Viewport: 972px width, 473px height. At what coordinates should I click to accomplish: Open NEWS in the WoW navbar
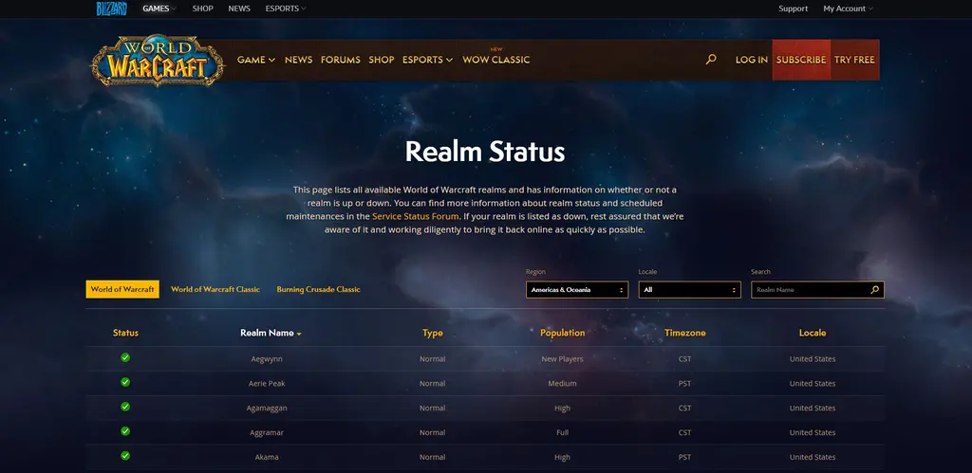(x=299, y=60)
